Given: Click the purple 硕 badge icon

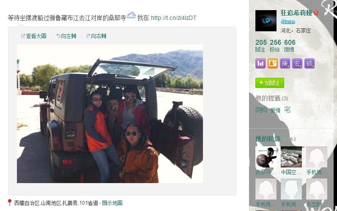Looking at the screenshot, I should pyautogui.click(x=310, y=63).
